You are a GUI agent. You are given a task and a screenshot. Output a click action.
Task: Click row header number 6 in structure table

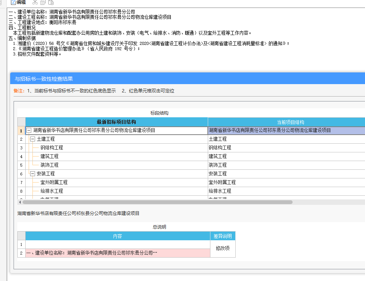pos(21,174)
